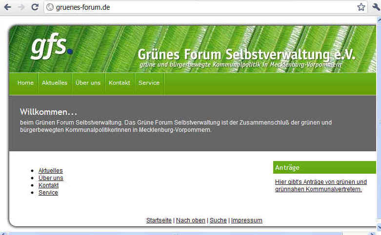Screen dimensions: 381x235
Task: Click the Aktuelles link in bullet list
Action: (x=51, y=171)
